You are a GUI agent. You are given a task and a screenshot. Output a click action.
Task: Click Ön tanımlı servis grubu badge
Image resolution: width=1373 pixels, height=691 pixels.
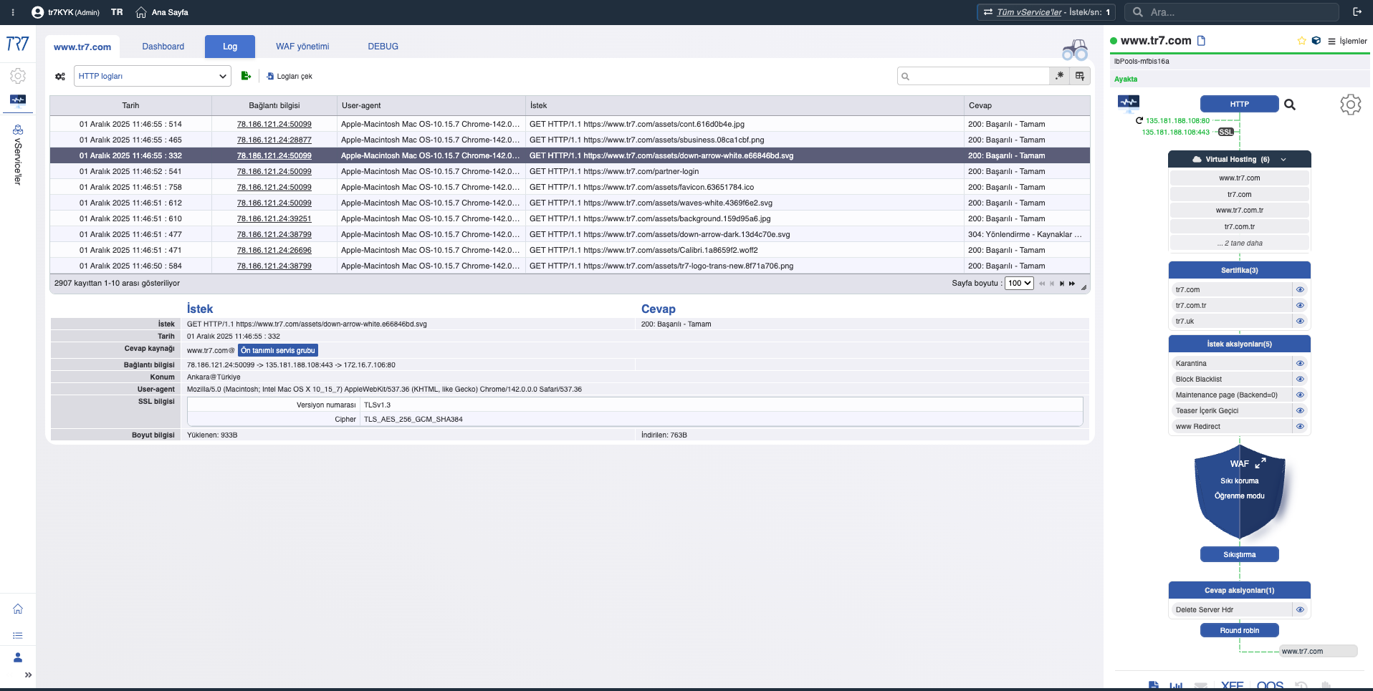(278, 351)
